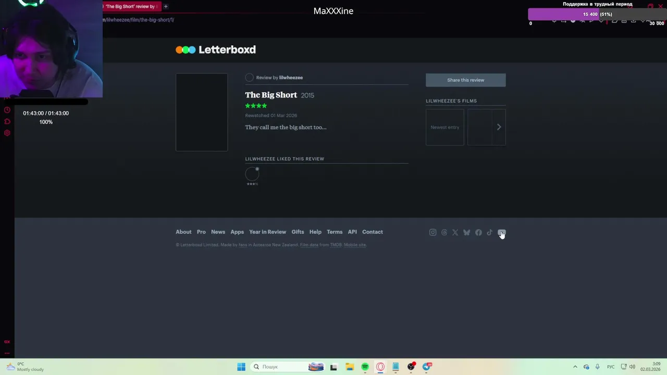Screen dimensions: 667x375
Task: Switch to Opera GX in the taskbar
Action: coord(380,367)
